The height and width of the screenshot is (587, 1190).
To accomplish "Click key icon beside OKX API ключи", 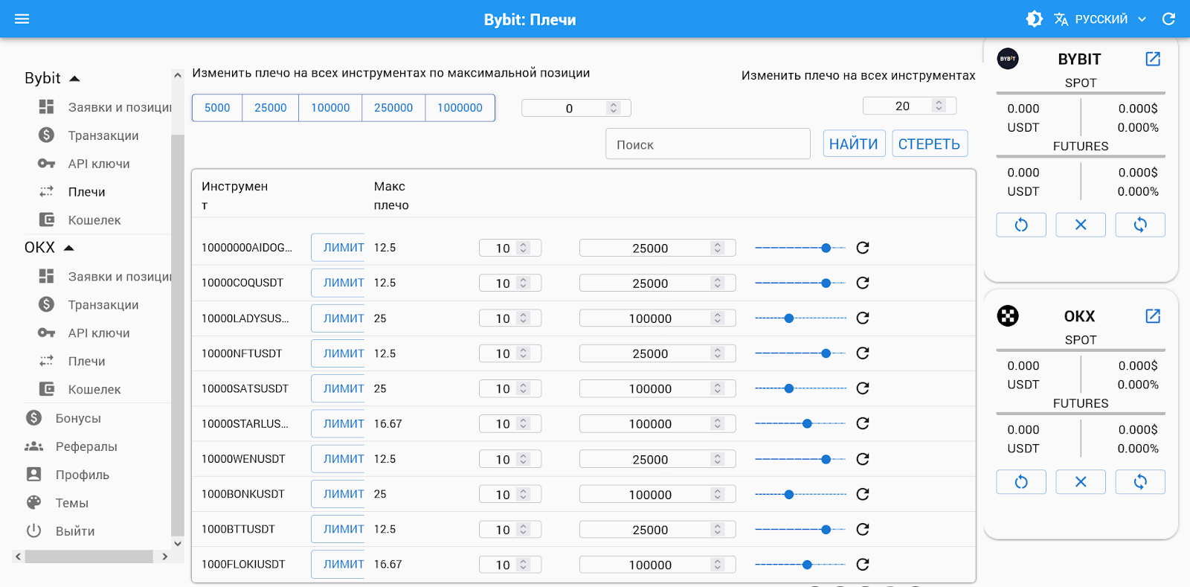I will pos(46,333).
